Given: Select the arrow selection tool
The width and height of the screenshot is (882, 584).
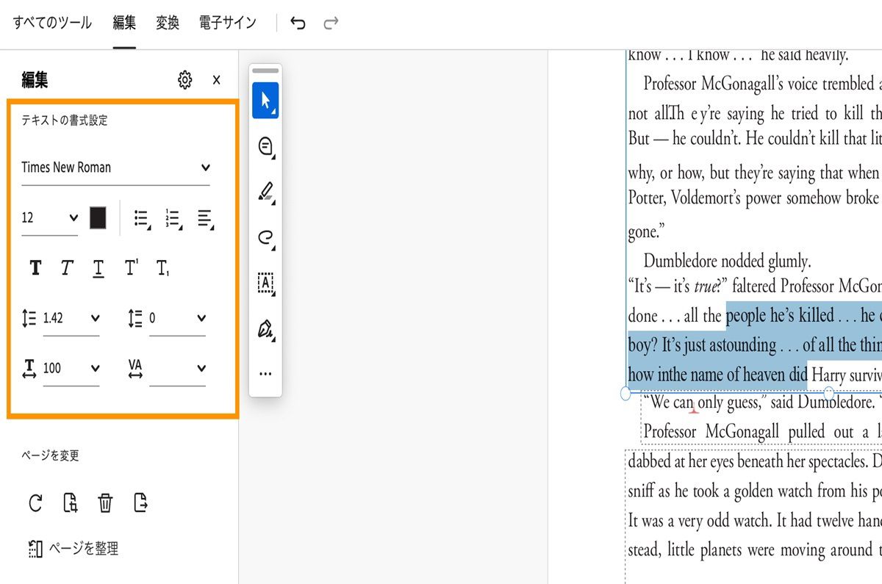Looking at the screenshot, I should tap(265, 101).
